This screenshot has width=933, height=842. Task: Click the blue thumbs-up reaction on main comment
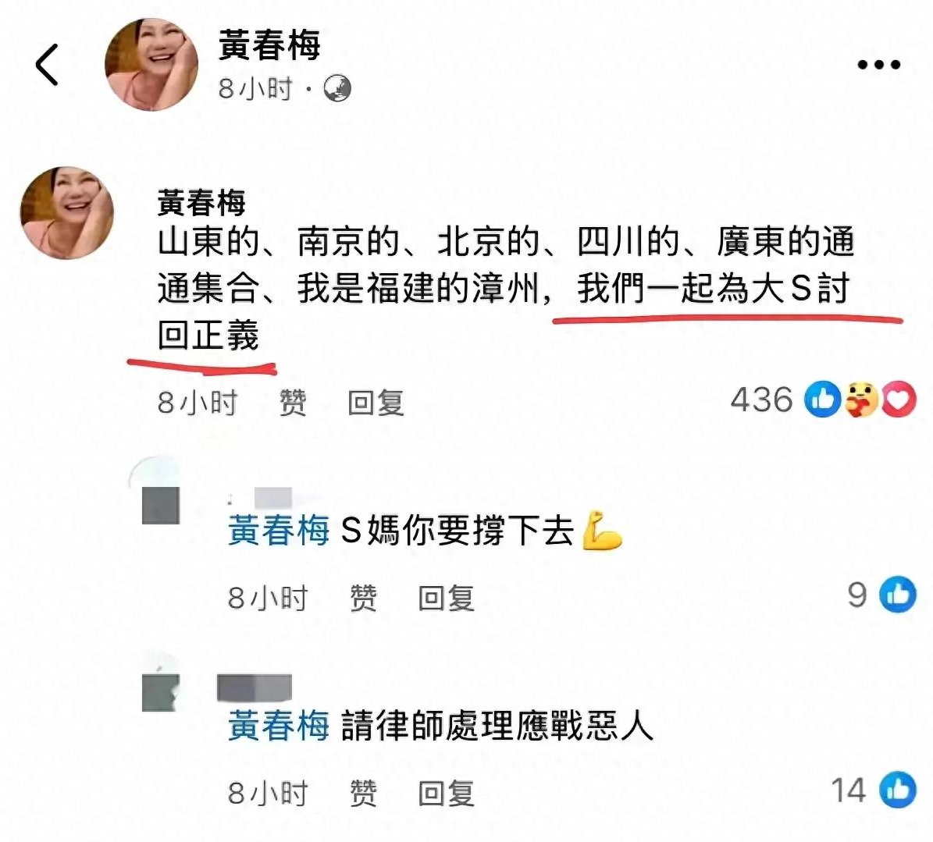coord(822,399)
